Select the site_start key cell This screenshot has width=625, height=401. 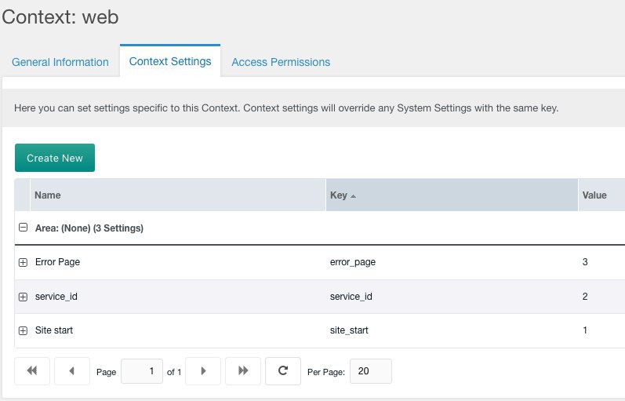(x=349, y=330)
